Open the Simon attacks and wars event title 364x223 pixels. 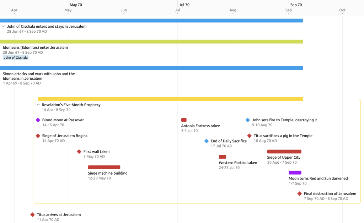pyautogui.click(x=39, y=76)
